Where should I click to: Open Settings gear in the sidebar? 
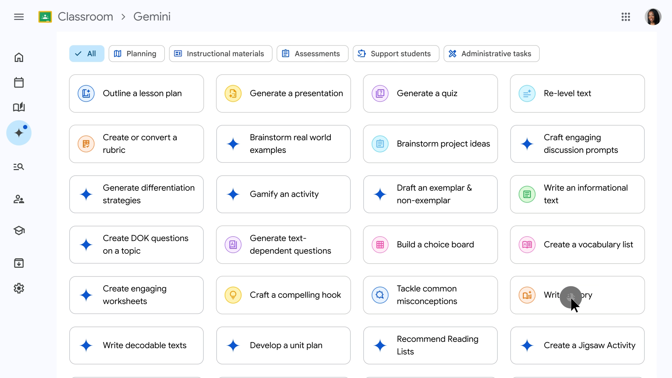pos(19,288)
